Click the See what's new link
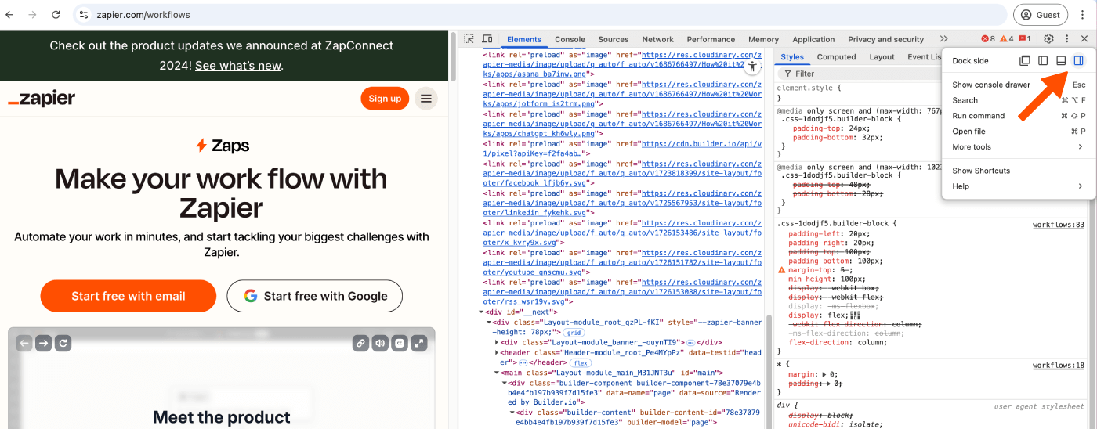 coord(237,66)
